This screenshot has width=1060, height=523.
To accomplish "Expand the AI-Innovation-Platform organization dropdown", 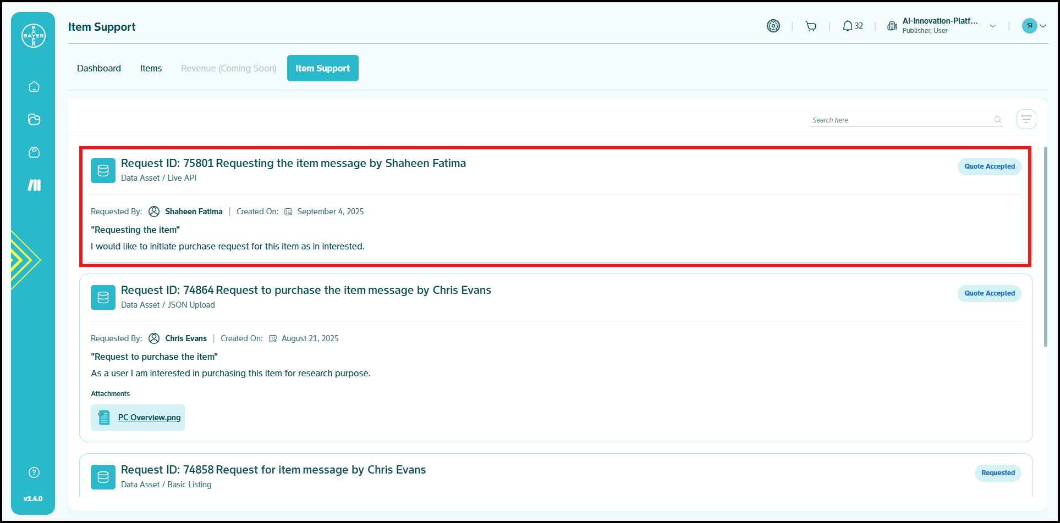I will (993, 26).
